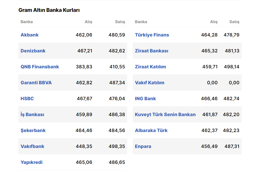Screen dimensions: 266x172
Task: Select Kuveyt Türk Senin Bankan link
Action: tap(165, 114)
